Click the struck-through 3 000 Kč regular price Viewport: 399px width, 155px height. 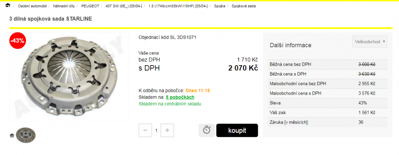coord(367,64)
